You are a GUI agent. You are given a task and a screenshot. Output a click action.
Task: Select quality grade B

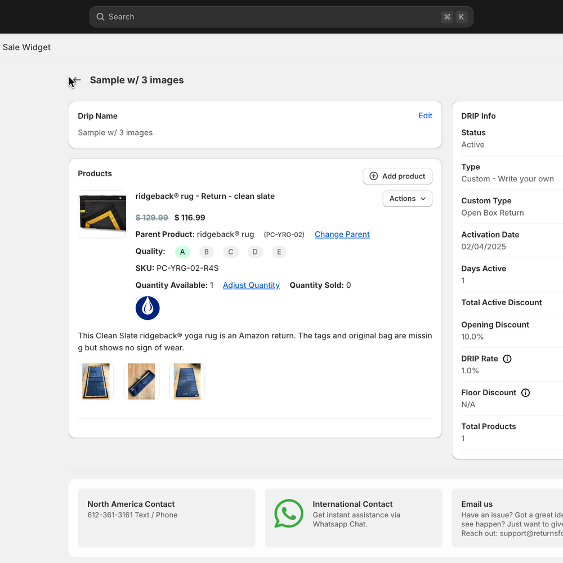(207, 252)
